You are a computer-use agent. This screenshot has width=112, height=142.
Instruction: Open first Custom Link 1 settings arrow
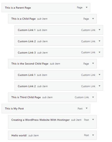(x=99, y=30)
